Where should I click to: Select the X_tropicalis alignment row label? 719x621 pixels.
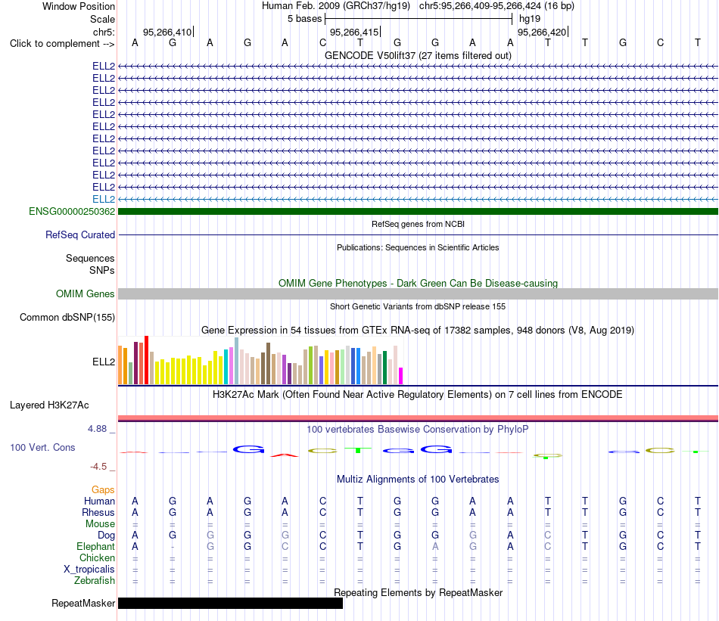coord(89,570)
